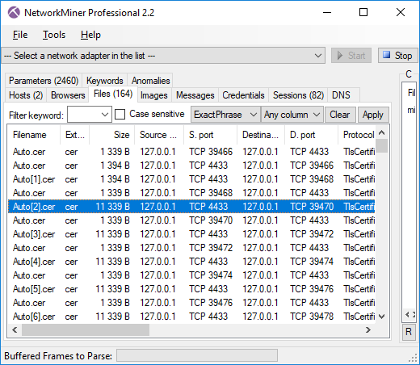Click the 1 394 B size for Auto[1].cer
This screenshot has width=420, height=365.
tap(115, 179)
